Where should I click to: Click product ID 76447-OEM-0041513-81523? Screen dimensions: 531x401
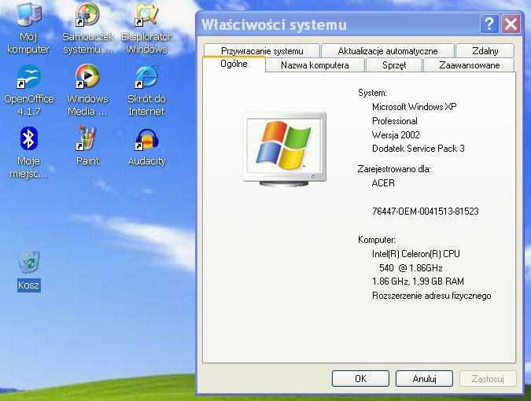coord(426,212)
